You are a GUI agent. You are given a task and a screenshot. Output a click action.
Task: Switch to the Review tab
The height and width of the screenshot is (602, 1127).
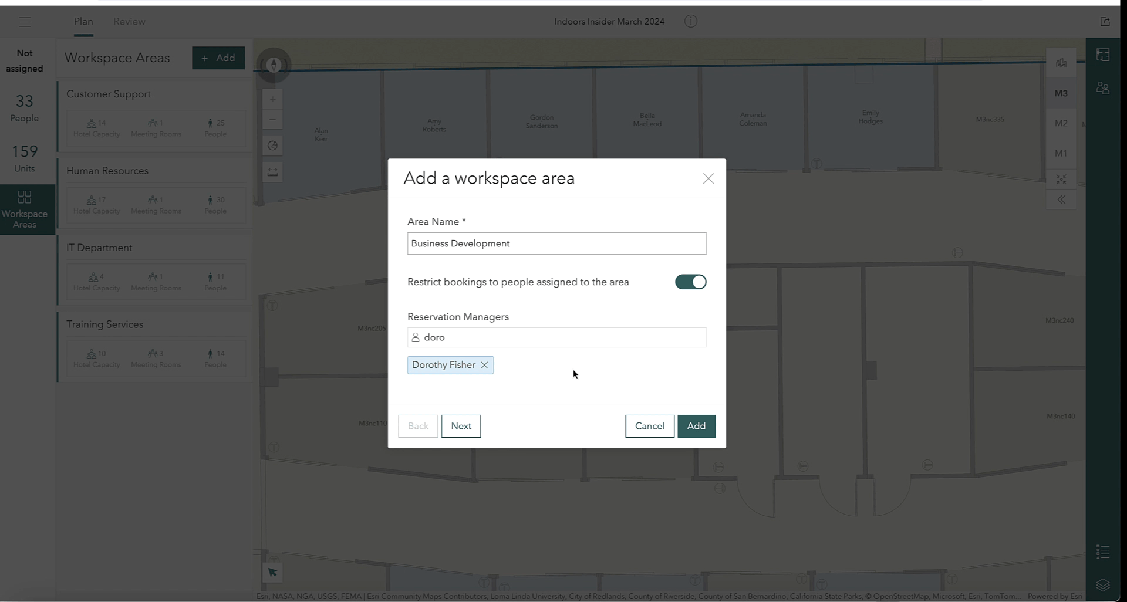pyautogui.click(x=129, y=21)
